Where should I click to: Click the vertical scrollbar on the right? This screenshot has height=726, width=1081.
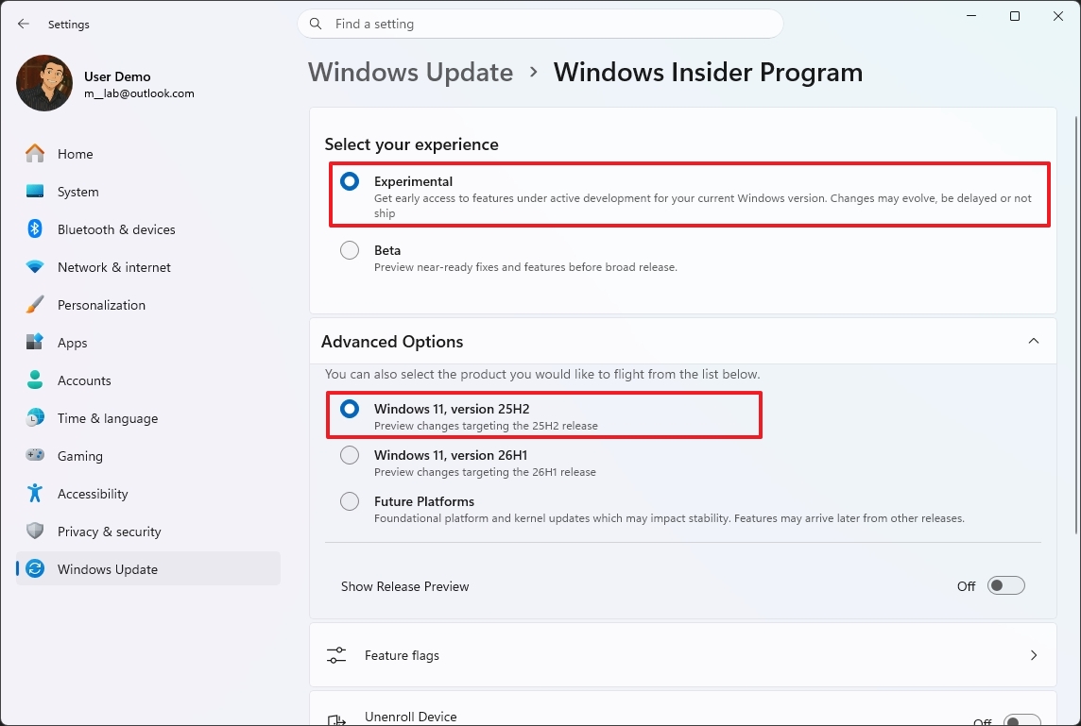click(x=1076, y=324)
